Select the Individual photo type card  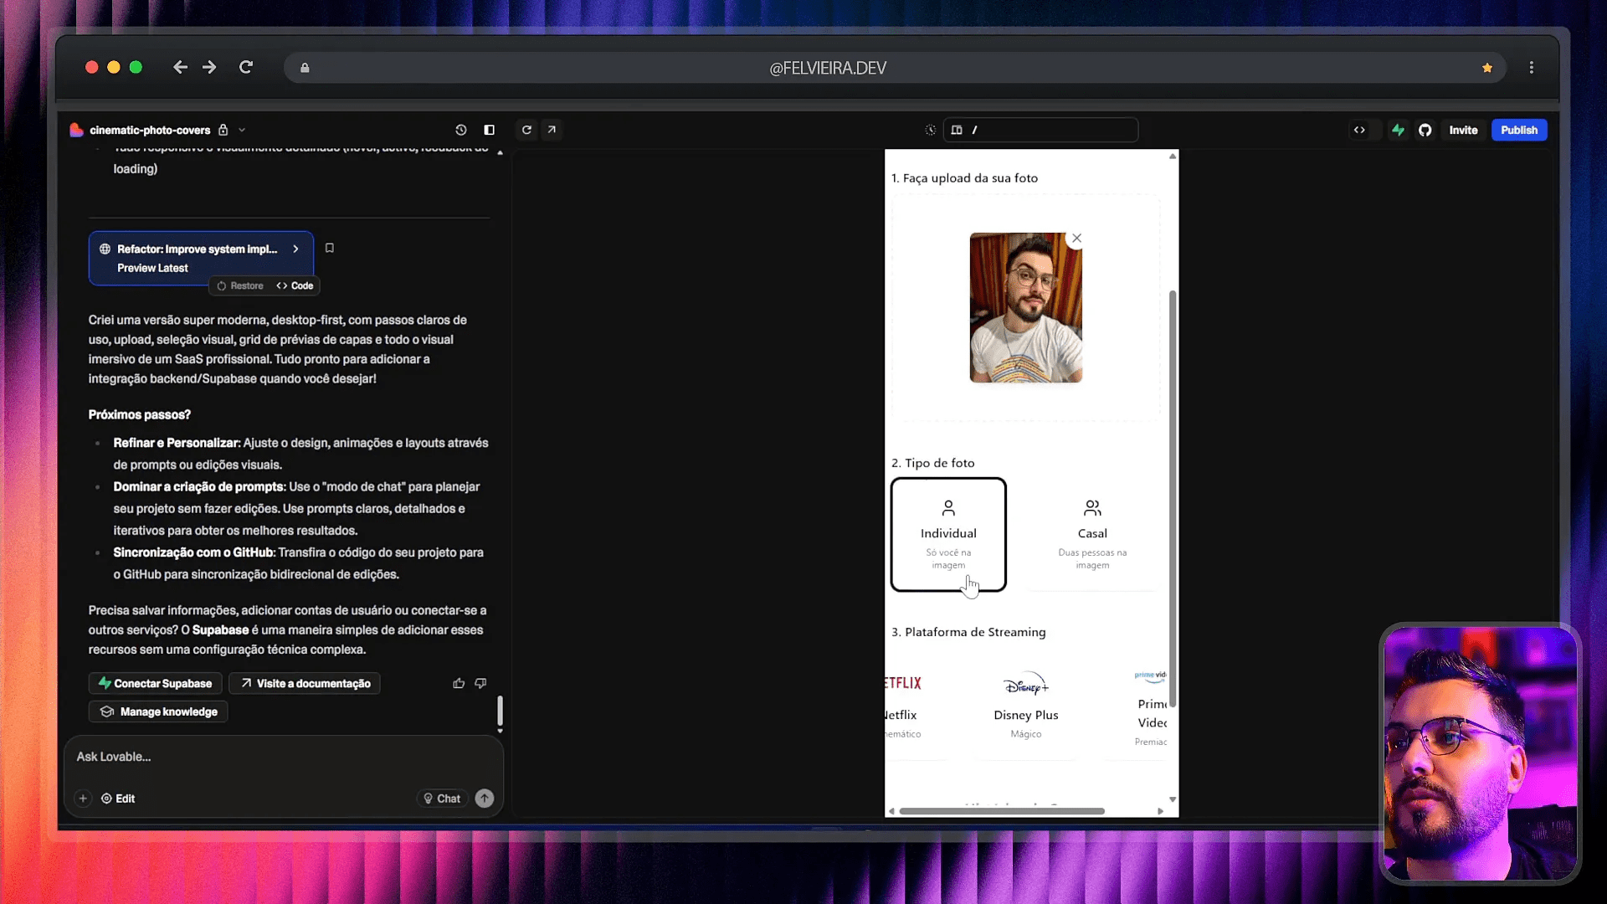coord(948,535)
